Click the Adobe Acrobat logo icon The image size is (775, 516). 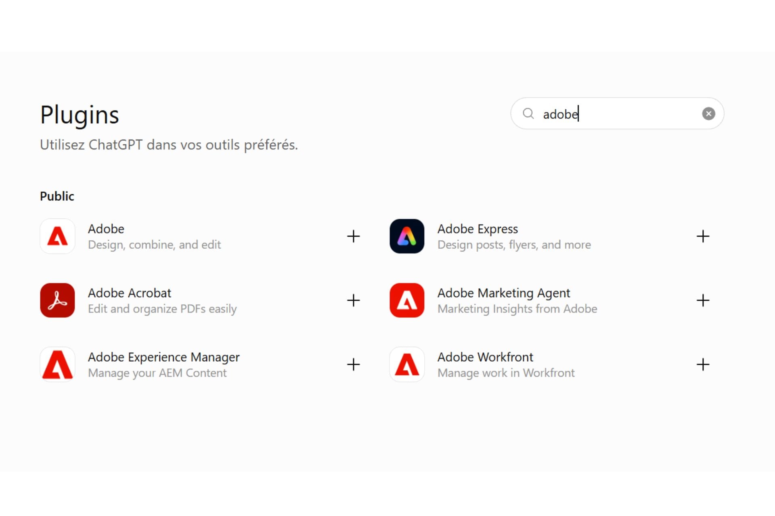pos(57,300)
